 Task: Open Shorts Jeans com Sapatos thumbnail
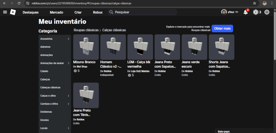pyautogui.click(x=221, y=47)
